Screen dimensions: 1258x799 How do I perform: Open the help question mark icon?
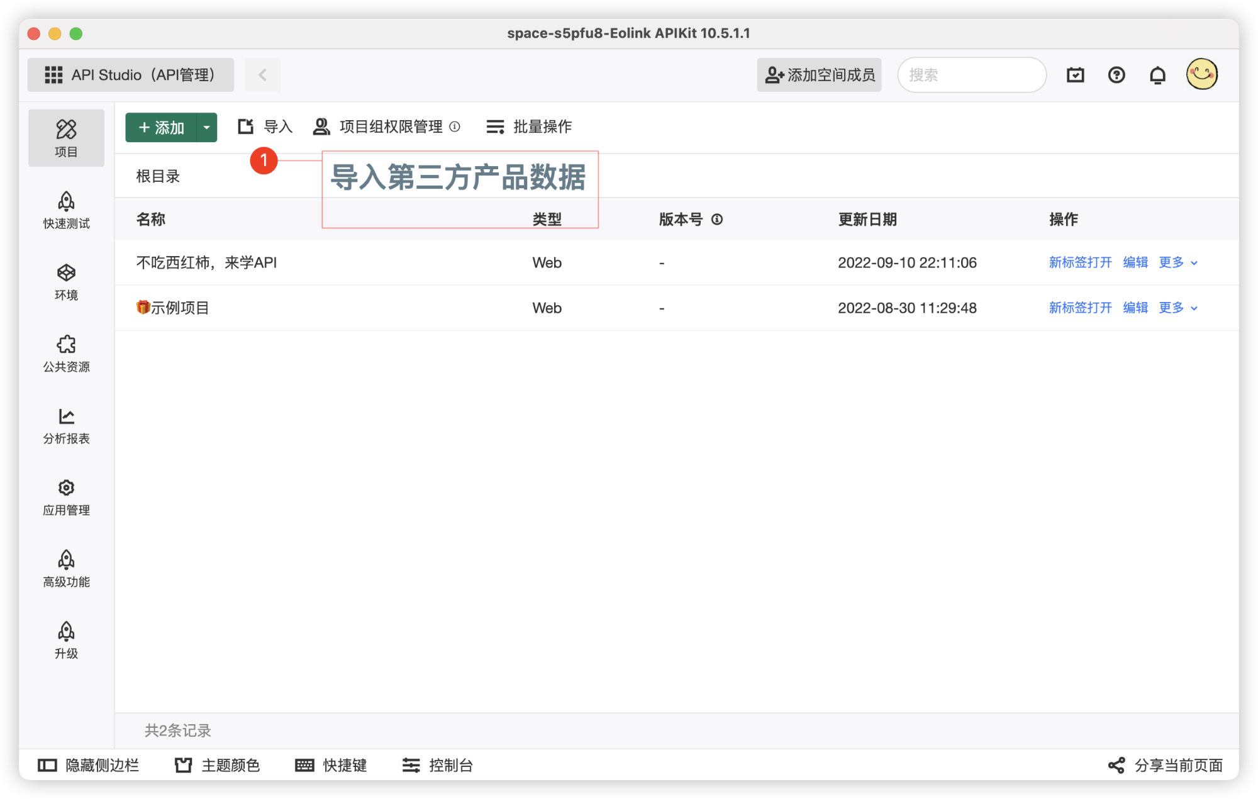click(x=1116, y=75)
